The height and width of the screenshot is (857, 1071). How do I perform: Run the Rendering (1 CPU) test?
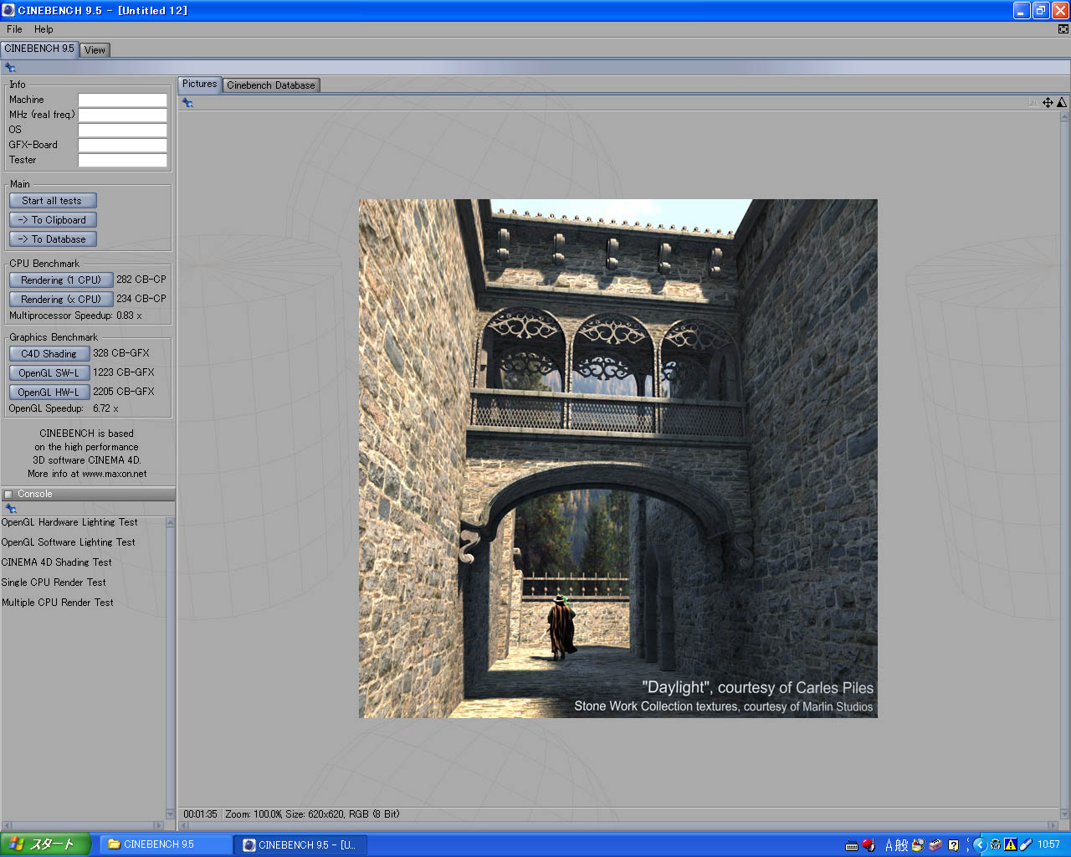[60, 280]
